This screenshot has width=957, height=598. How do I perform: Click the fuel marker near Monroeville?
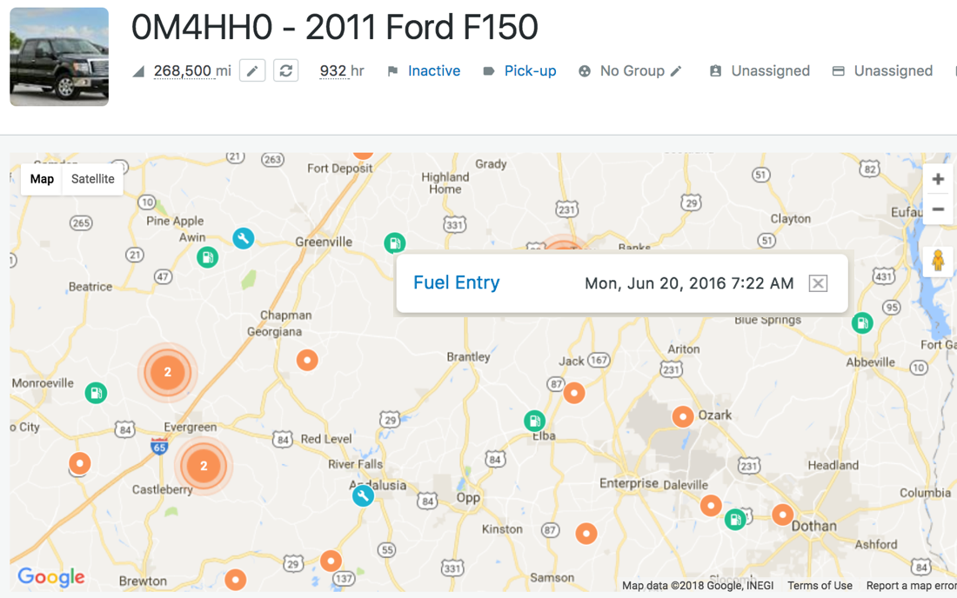point(96,393)
